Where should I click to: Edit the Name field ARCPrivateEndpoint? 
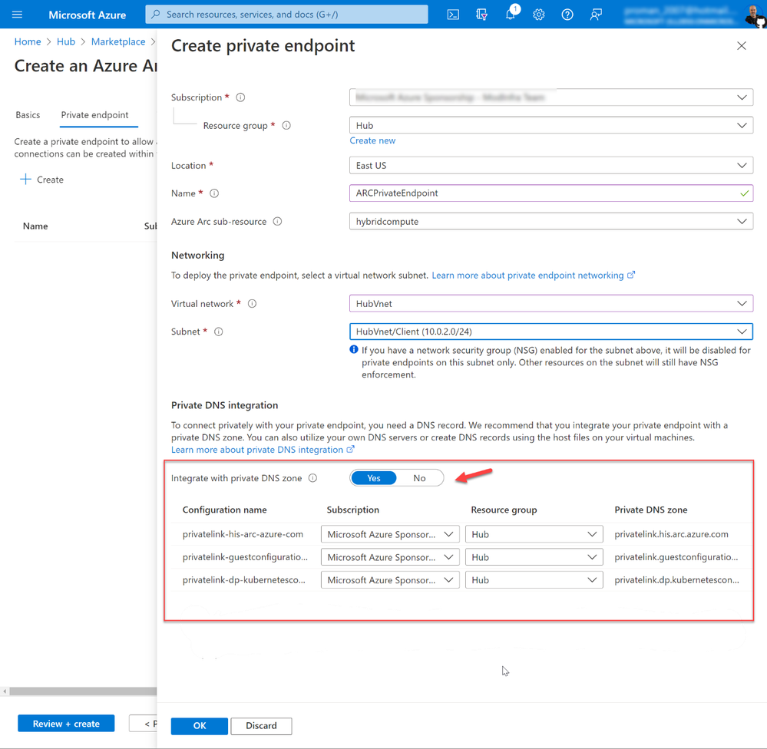(551, 193)
